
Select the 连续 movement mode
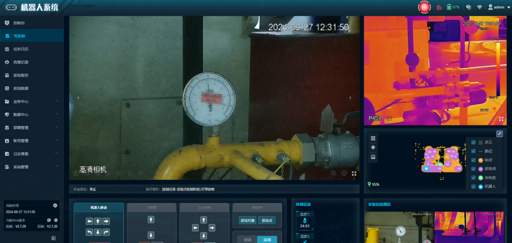266,239
